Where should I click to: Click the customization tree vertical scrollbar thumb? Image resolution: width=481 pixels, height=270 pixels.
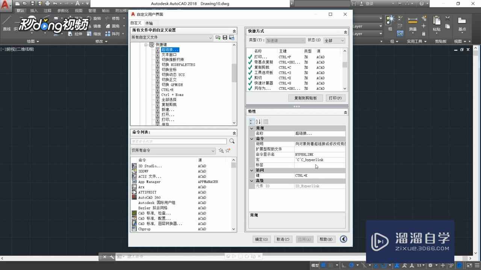click(234, 73)
